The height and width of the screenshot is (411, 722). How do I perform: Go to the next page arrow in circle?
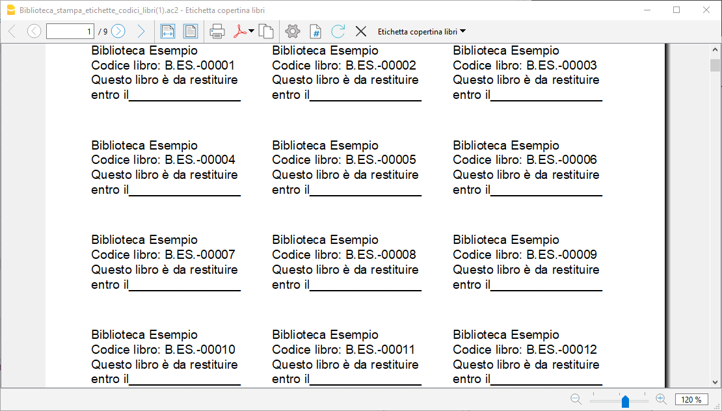[118, 31]
